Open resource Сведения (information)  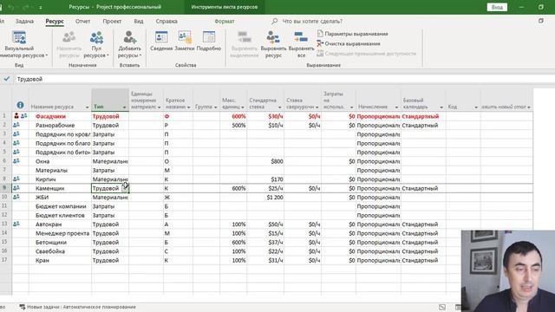tap(161, 42)
